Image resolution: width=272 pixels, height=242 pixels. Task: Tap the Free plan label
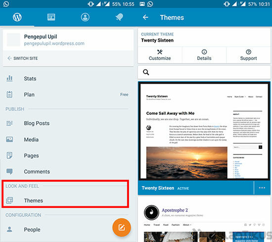click(124, 95)
